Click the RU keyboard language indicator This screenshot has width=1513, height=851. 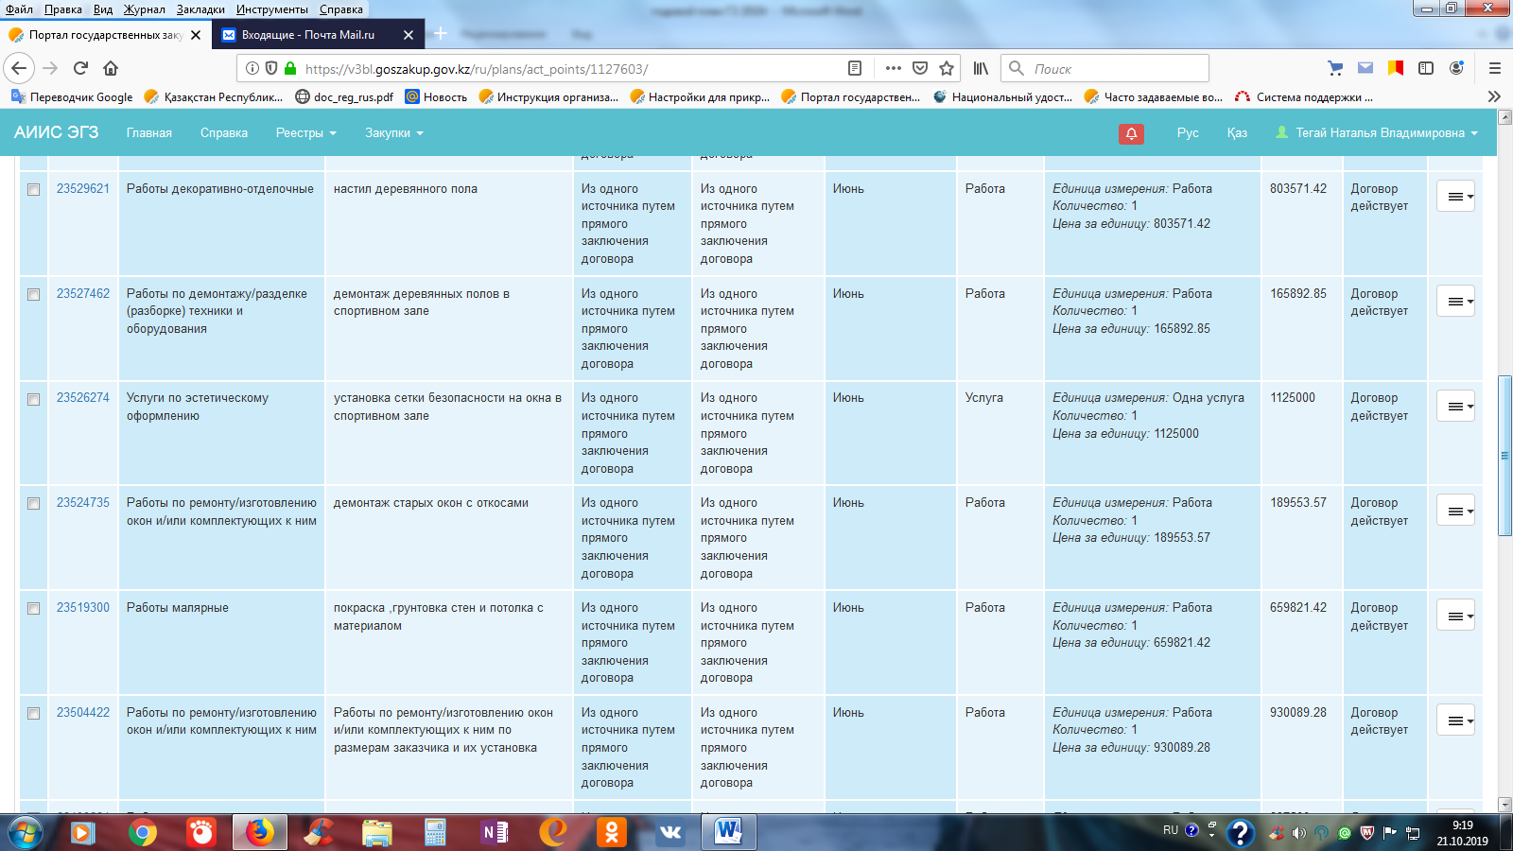(x=1171, y=830)
